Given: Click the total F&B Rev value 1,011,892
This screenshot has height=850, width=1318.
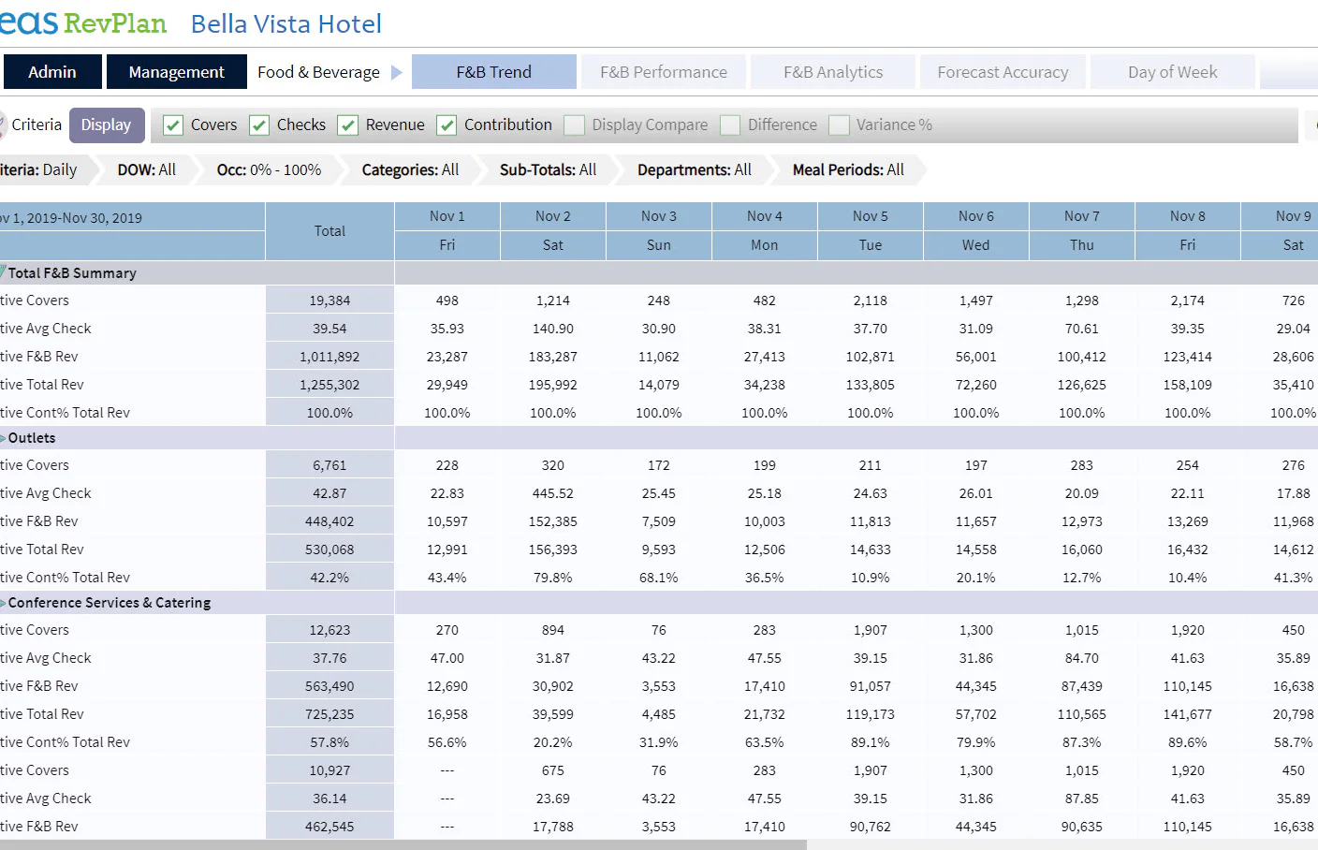Looking at the screenshot, I should [x=329, y=357].
